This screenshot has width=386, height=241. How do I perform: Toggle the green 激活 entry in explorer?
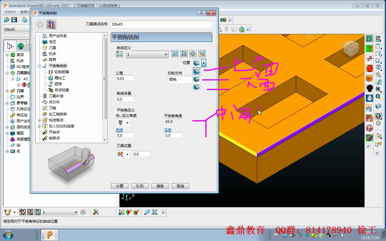click(x=17, y=55)
